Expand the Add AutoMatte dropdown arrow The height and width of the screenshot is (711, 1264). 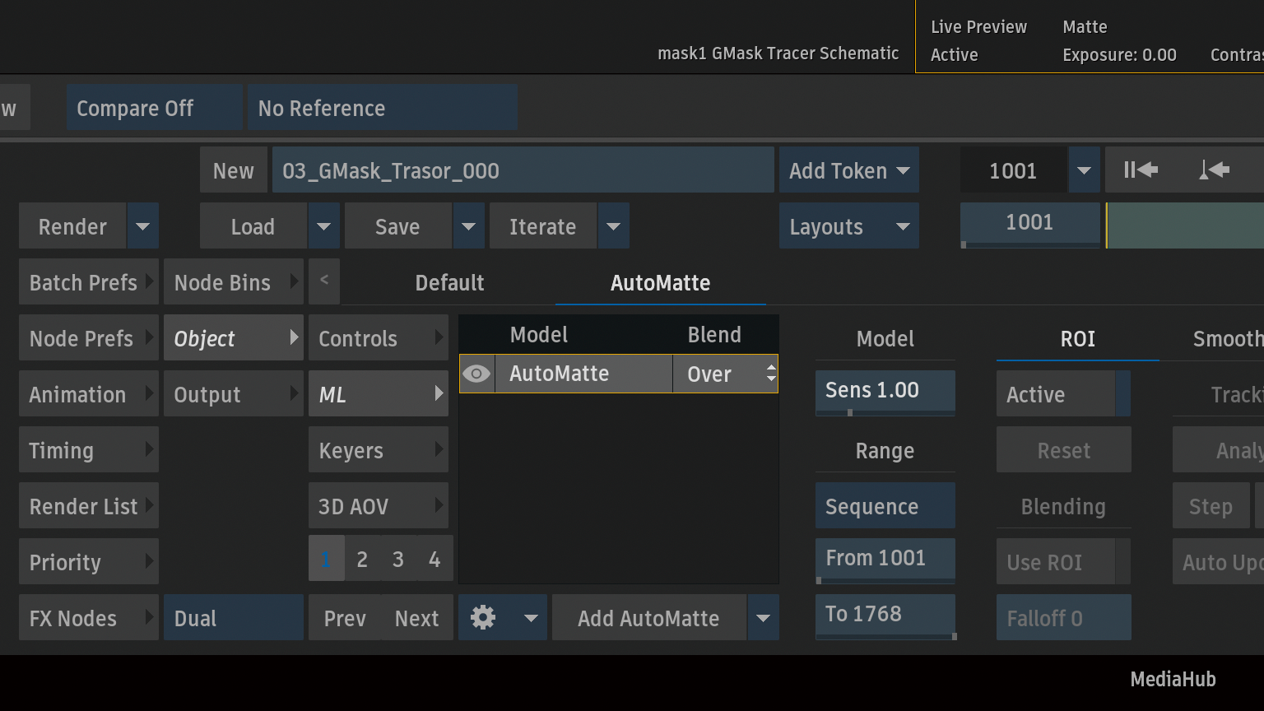(x=763, y=618)
